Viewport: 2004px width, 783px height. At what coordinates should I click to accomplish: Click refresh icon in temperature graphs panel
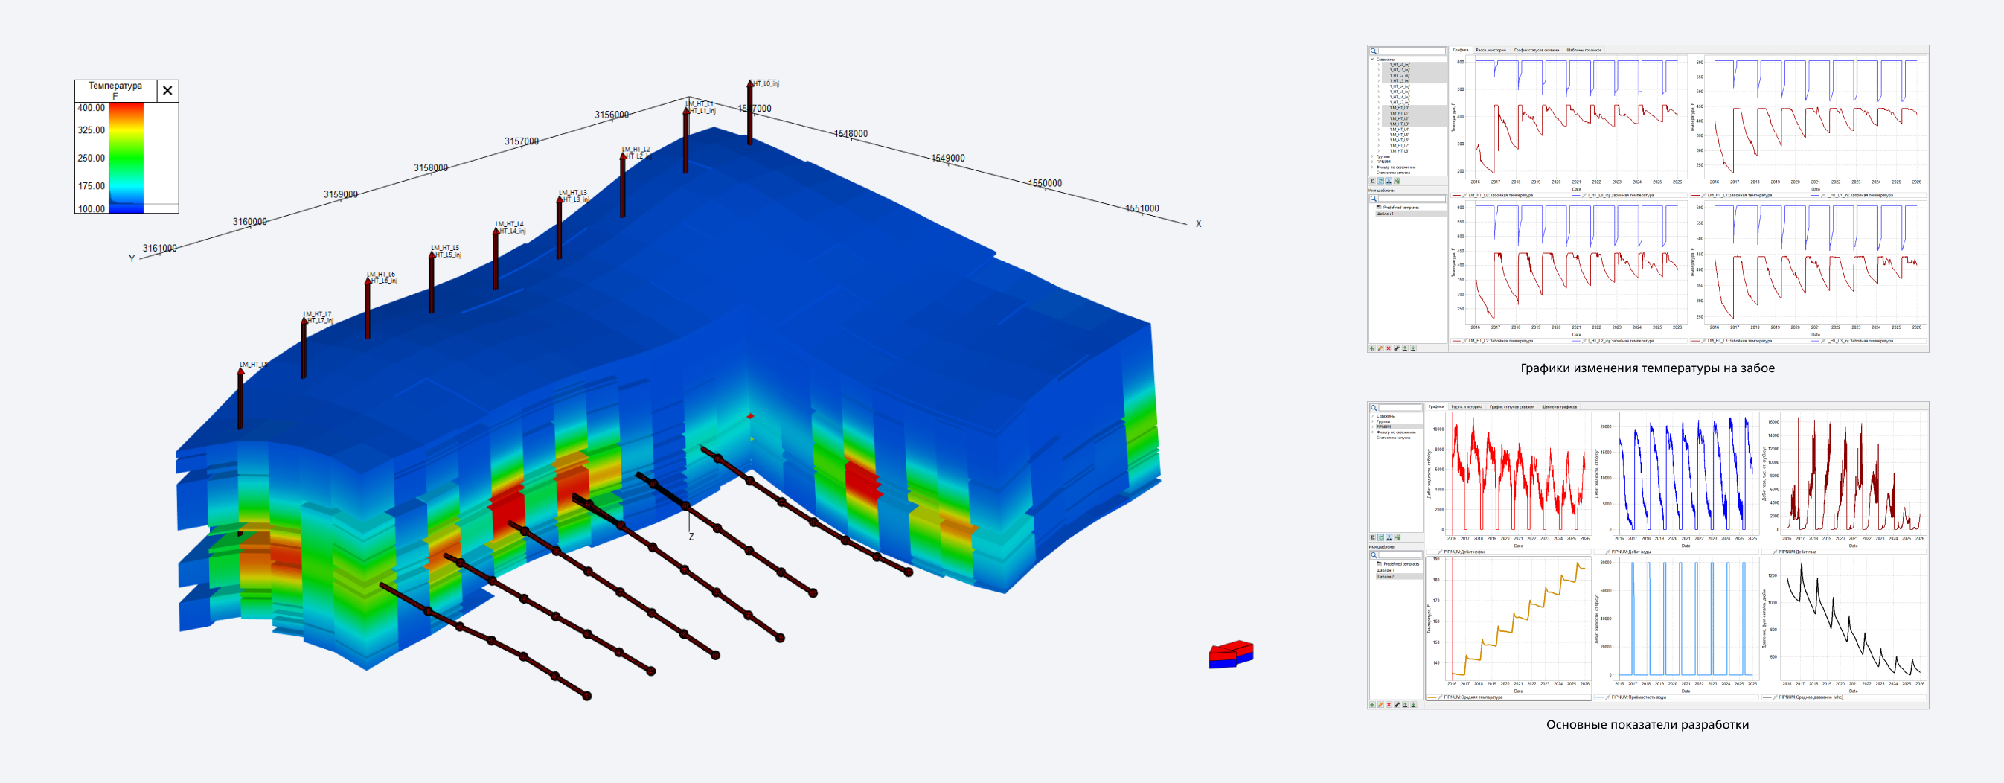pos(1381,182)
